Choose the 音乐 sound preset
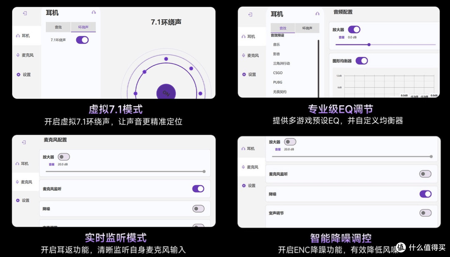This screenshot has height=257, width=450. click(x=277, y=44)
